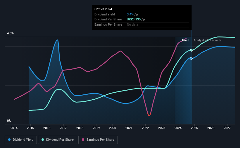
Task: Toggle the Earnings Per Share legend button
Action: point(98,140)
